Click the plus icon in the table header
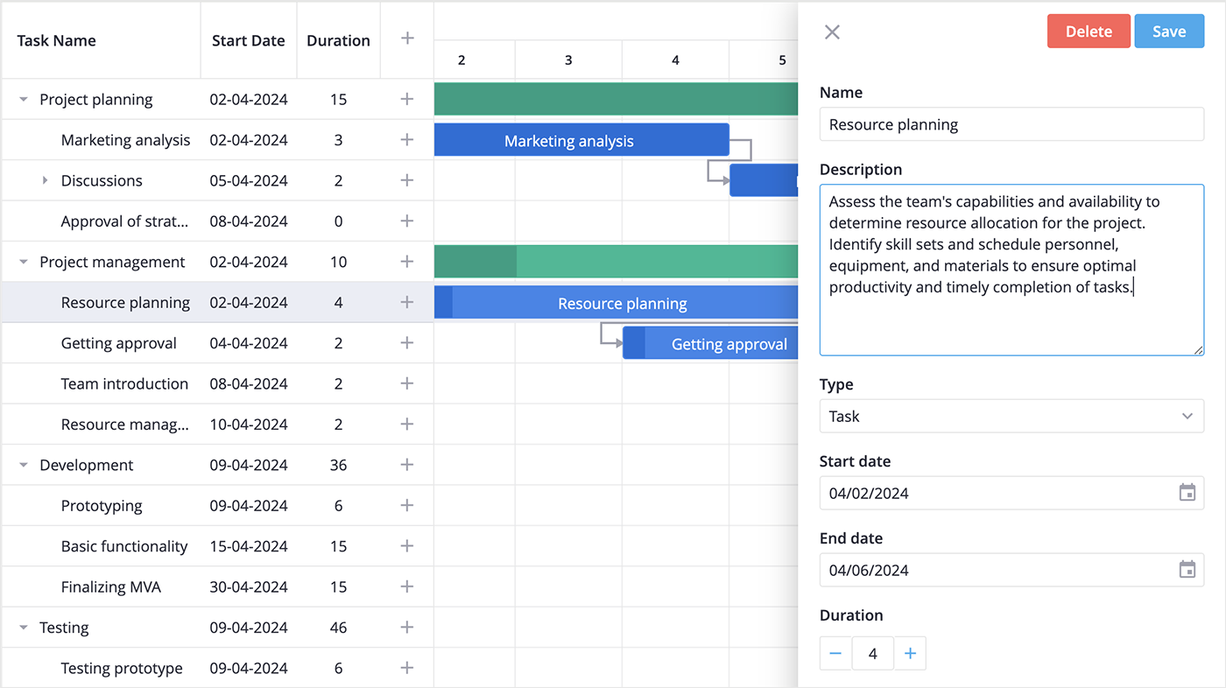 click(x=407, y=38)
